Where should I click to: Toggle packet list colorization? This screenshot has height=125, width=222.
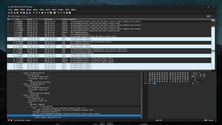[x=54, y=13]
